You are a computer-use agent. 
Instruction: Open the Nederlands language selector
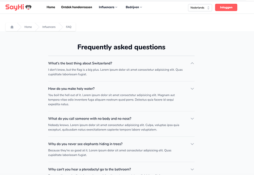pyautogui.click(x=200, y=8)
